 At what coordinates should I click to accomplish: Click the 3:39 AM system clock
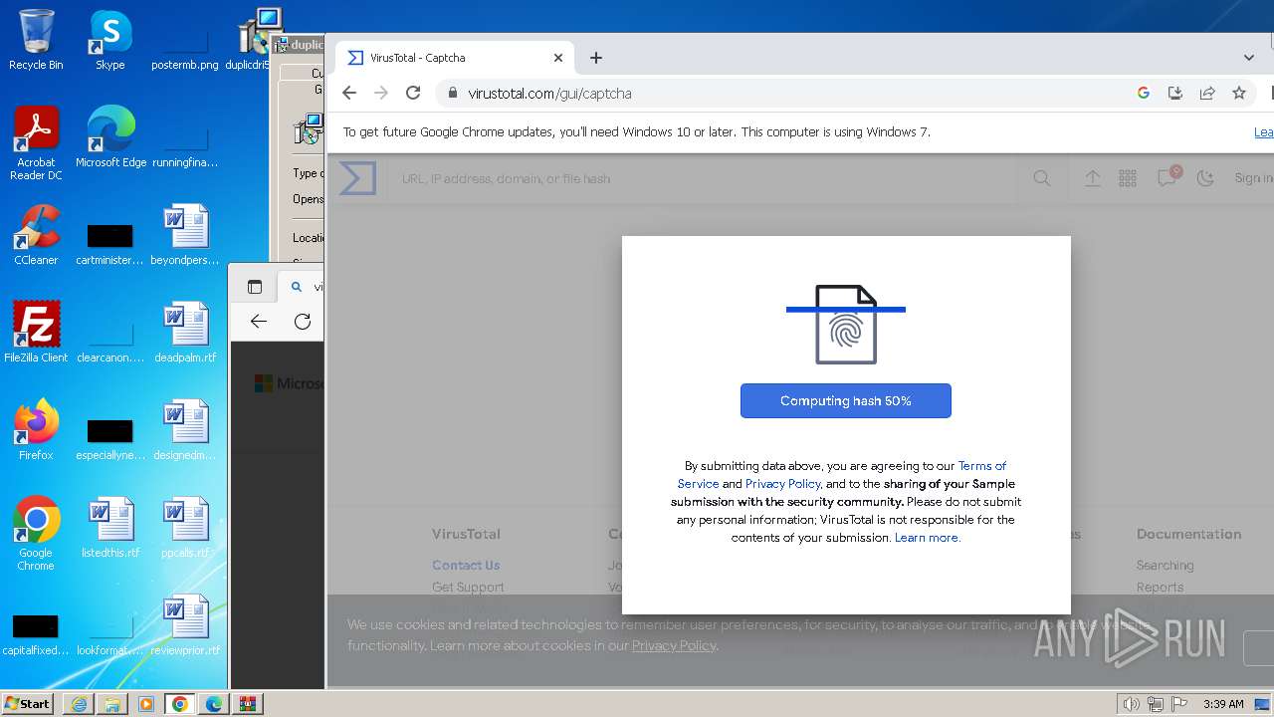[x=1223, y=704]
